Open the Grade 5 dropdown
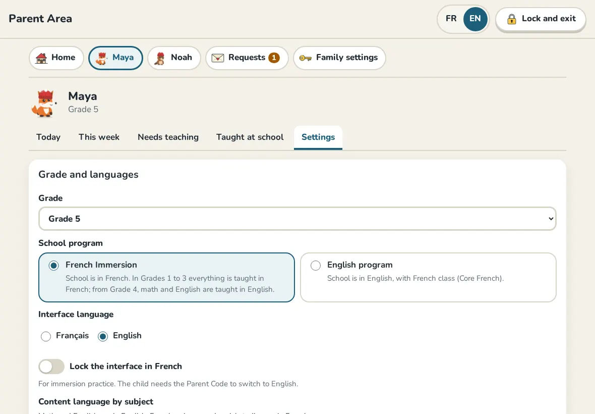595x414 pixels. tap(297, 219)
